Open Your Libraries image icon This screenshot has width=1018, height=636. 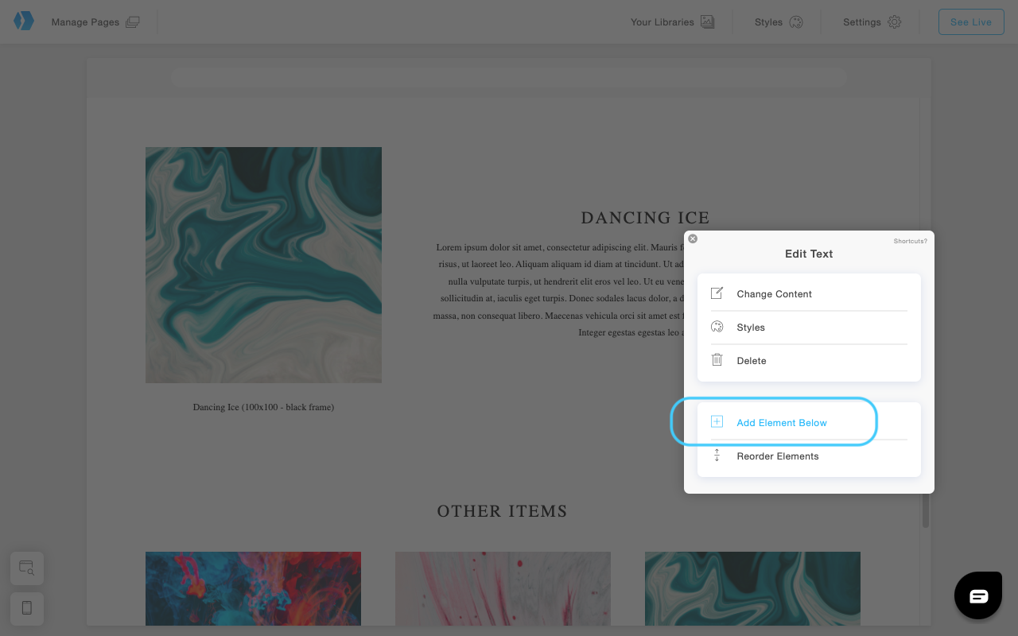click(x=707, y=22)
